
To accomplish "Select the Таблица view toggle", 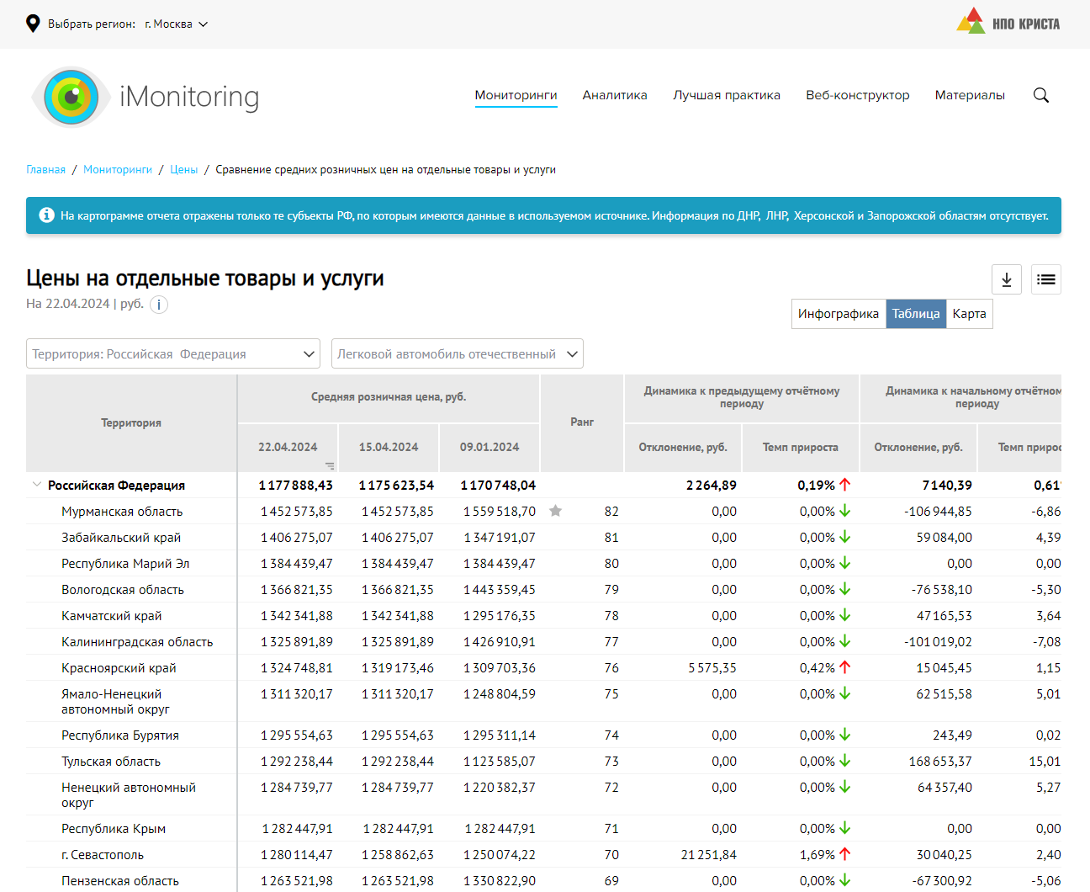I will pos(915,314).
